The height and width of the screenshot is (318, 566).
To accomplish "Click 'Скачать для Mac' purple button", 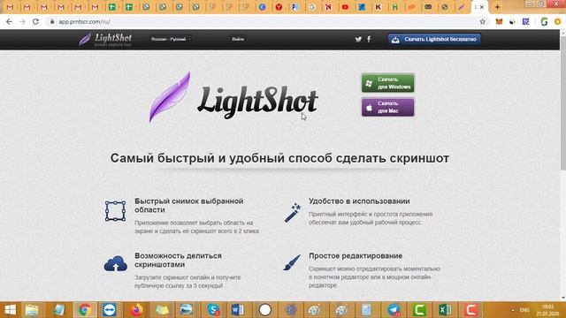I will point(387,107).
